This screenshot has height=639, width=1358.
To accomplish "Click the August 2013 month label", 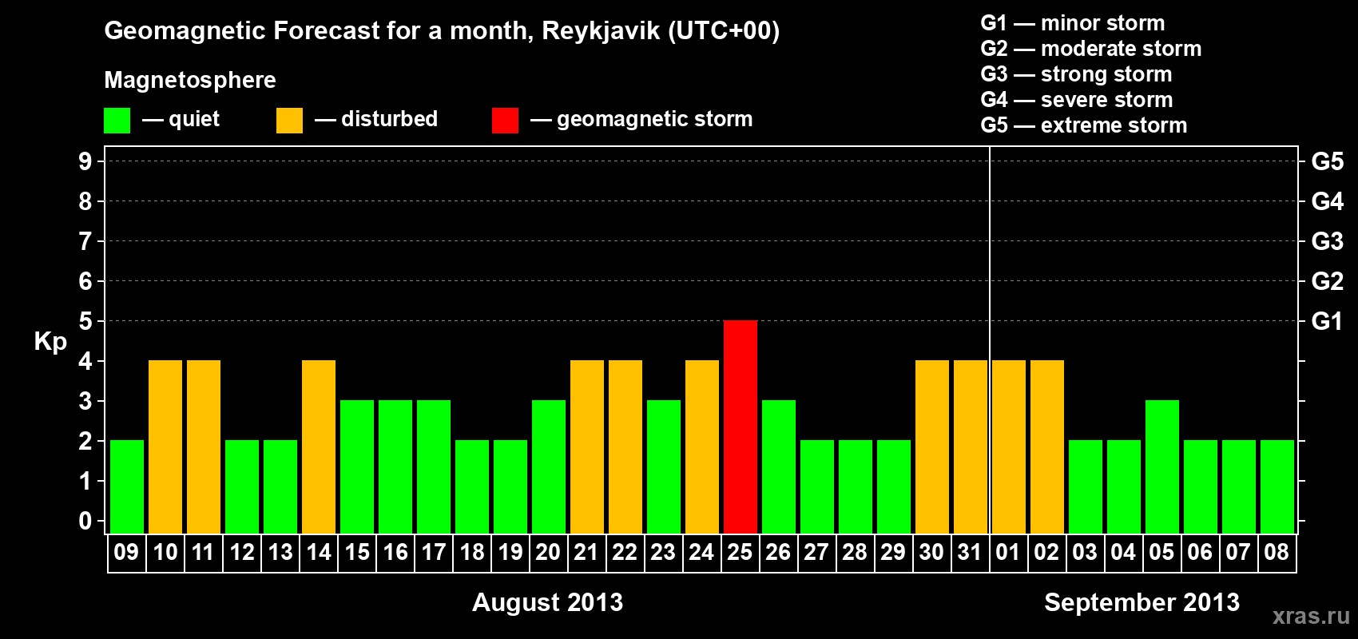I will pos(547,602).
